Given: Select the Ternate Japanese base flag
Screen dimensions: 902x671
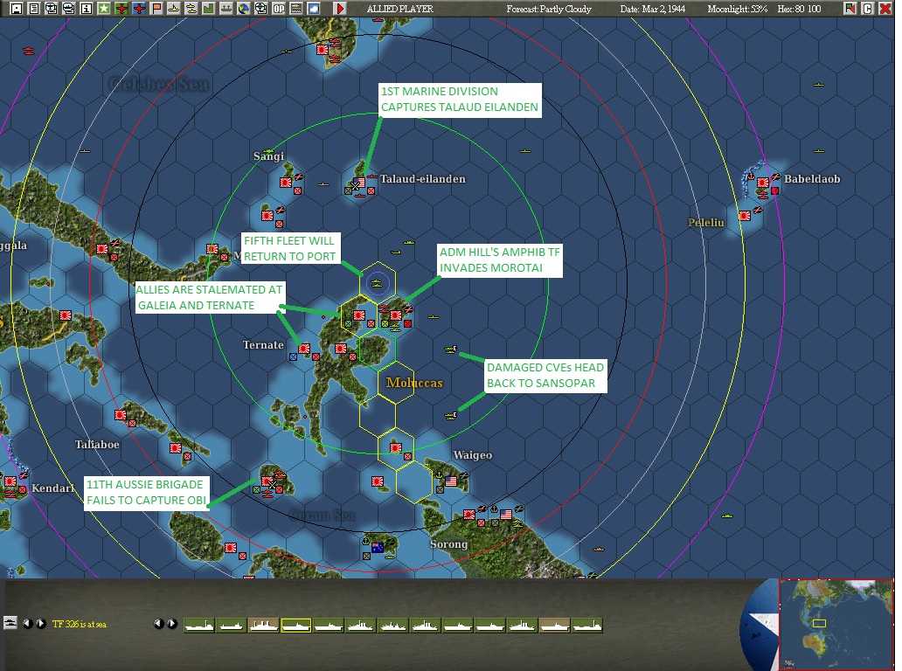Looking at the screenshot, I should 304,349.
